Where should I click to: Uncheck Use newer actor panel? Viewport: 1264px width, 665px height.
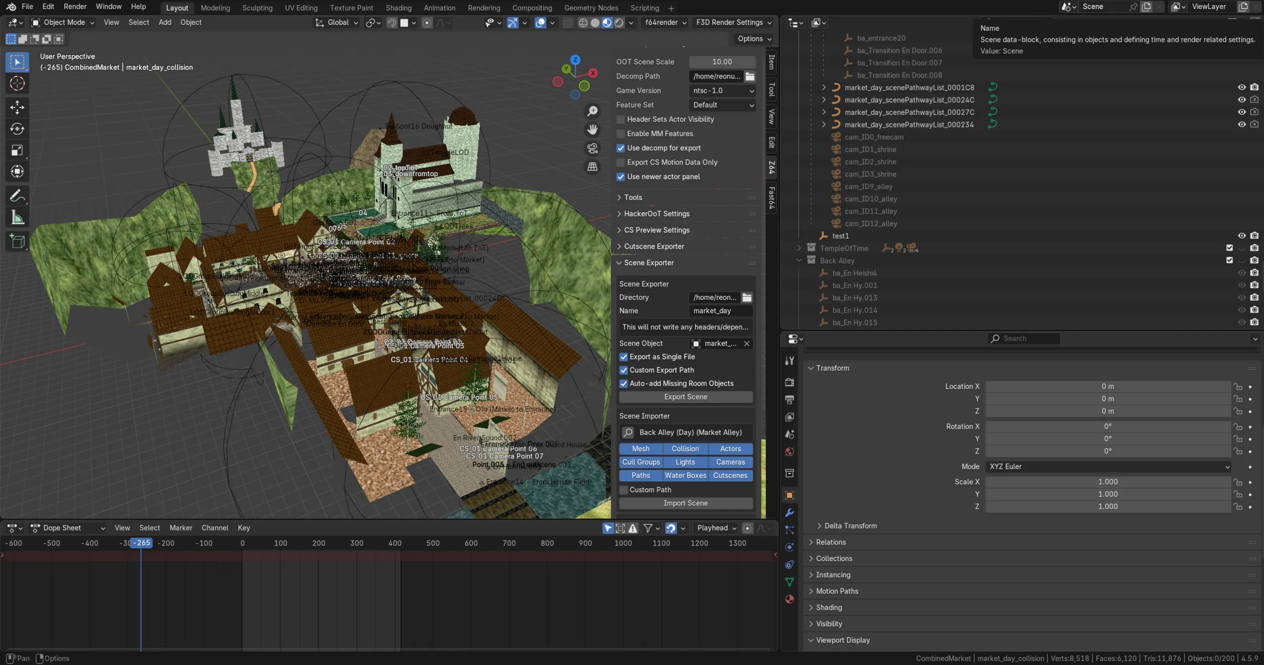point(620,177)
